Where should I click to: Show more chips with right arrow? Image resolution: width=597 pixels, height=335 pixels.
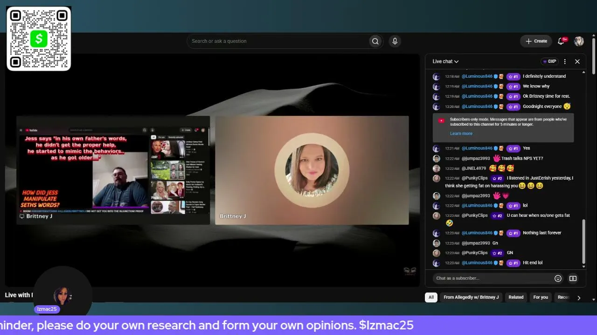click(579, 298)
